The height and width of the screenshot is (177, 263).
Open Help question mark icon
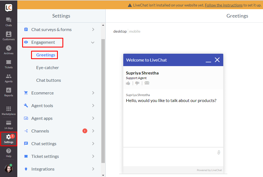9,151
